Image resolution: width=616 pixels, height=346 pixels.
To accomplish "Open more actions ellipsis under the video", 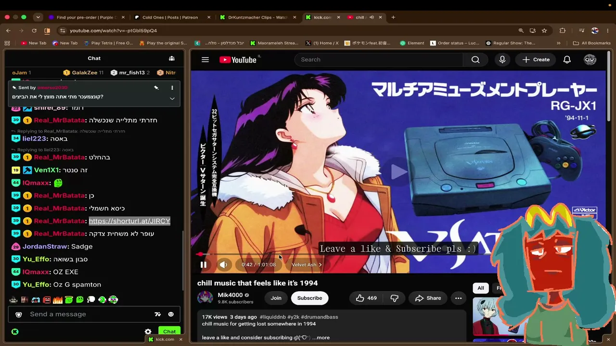I will 459,298.
